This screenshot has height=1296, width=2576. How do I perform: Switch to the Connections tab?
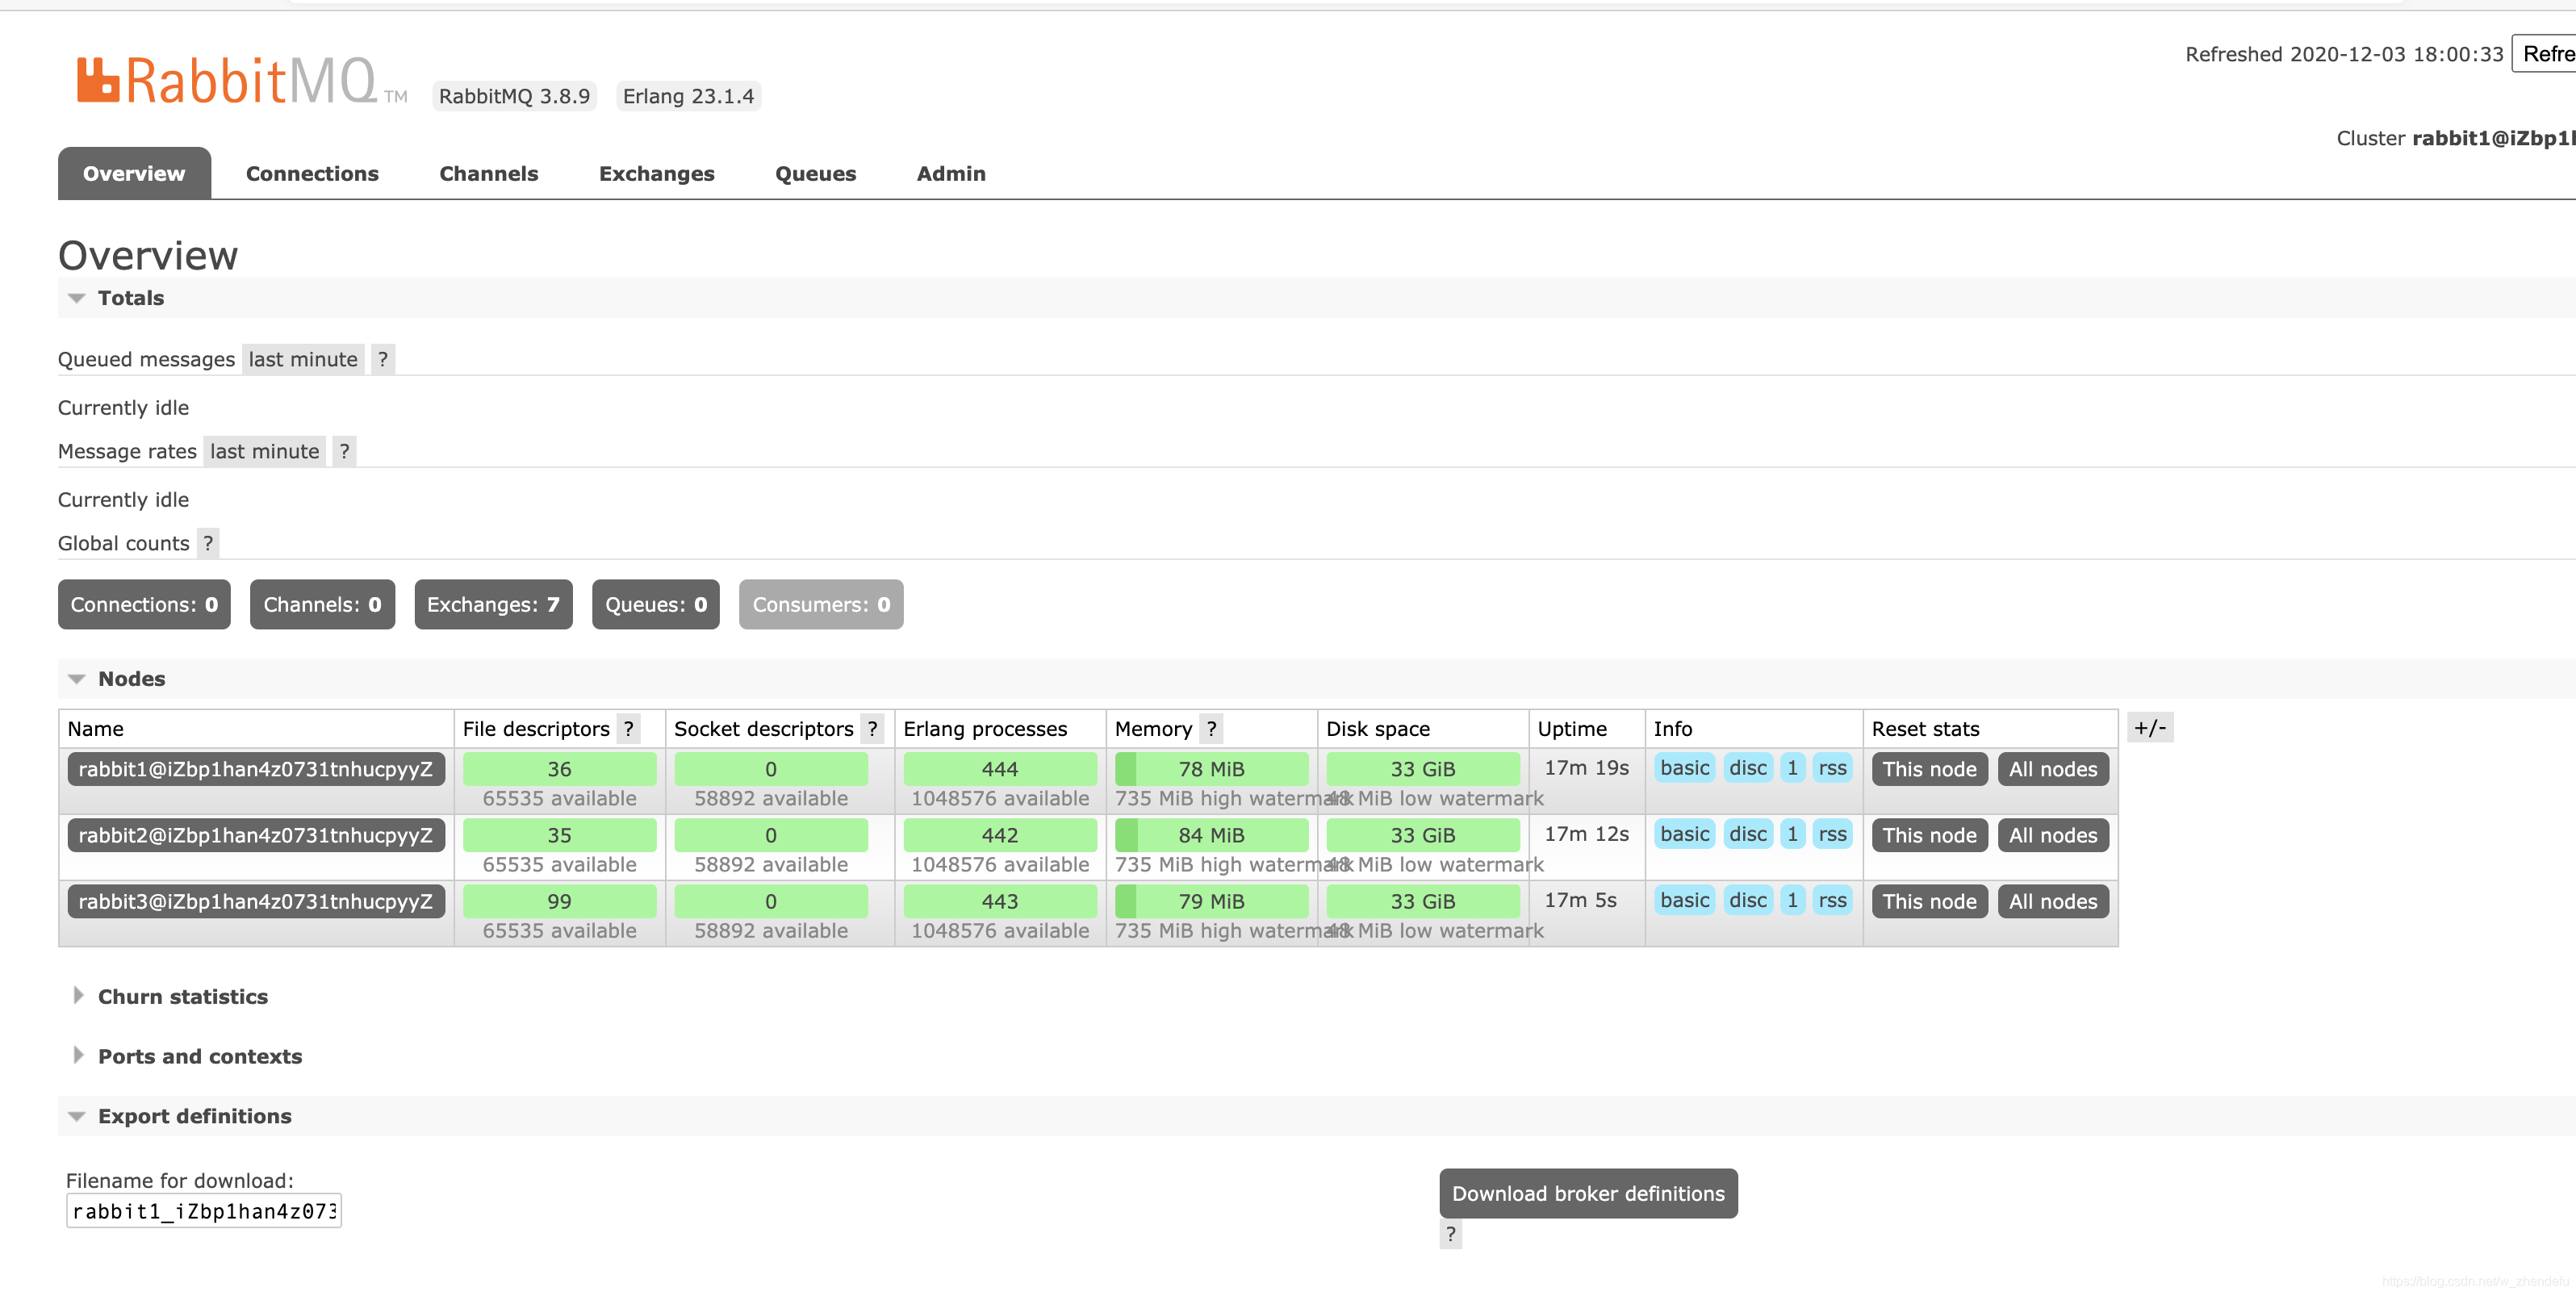(312, 173)
